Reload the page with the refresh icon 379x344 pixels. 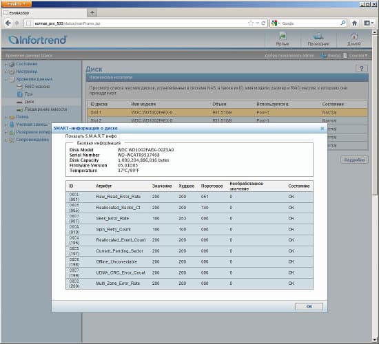tap(263, 23)
